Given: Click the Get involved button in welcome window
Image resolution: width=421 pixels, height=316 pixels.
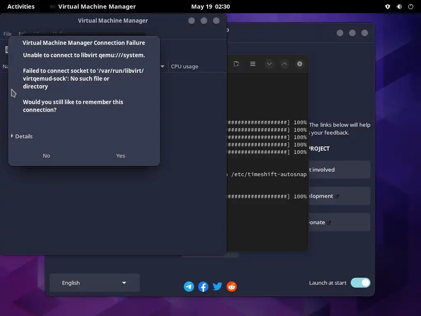Looking at the screenshot, I should point(339,170).
